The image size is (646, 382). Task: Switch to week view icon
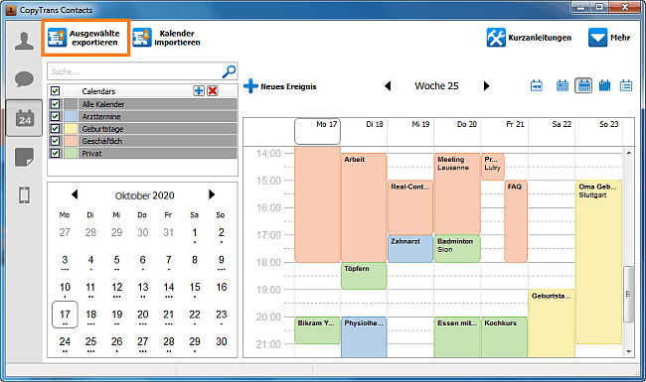pos(583,86)
